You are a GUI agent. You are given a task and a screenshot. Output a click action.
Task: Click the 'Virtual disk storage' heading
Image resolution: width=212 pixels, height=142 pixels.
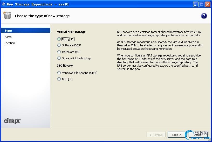pos(71,32)
